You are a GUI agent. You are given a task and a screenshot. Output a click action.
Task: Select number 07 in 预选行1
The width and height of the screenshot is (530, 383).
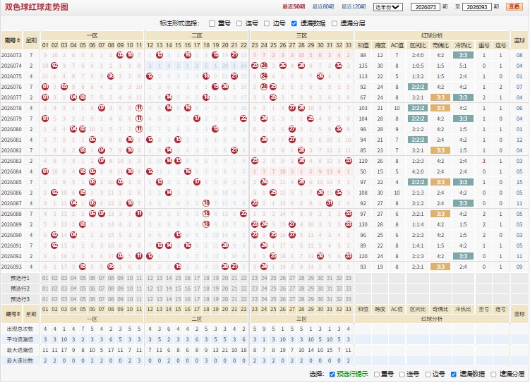click(102, 279)
